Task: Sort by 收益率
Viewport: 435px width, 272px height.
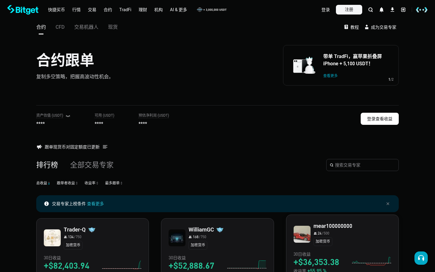Action: point(92,183)
